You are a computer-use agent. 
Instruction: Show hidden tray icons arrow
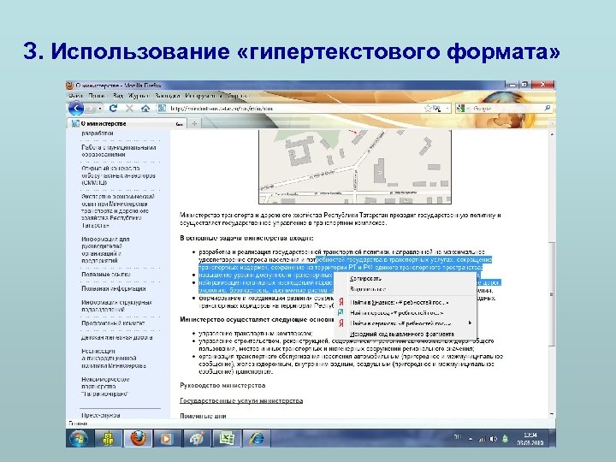471,439
